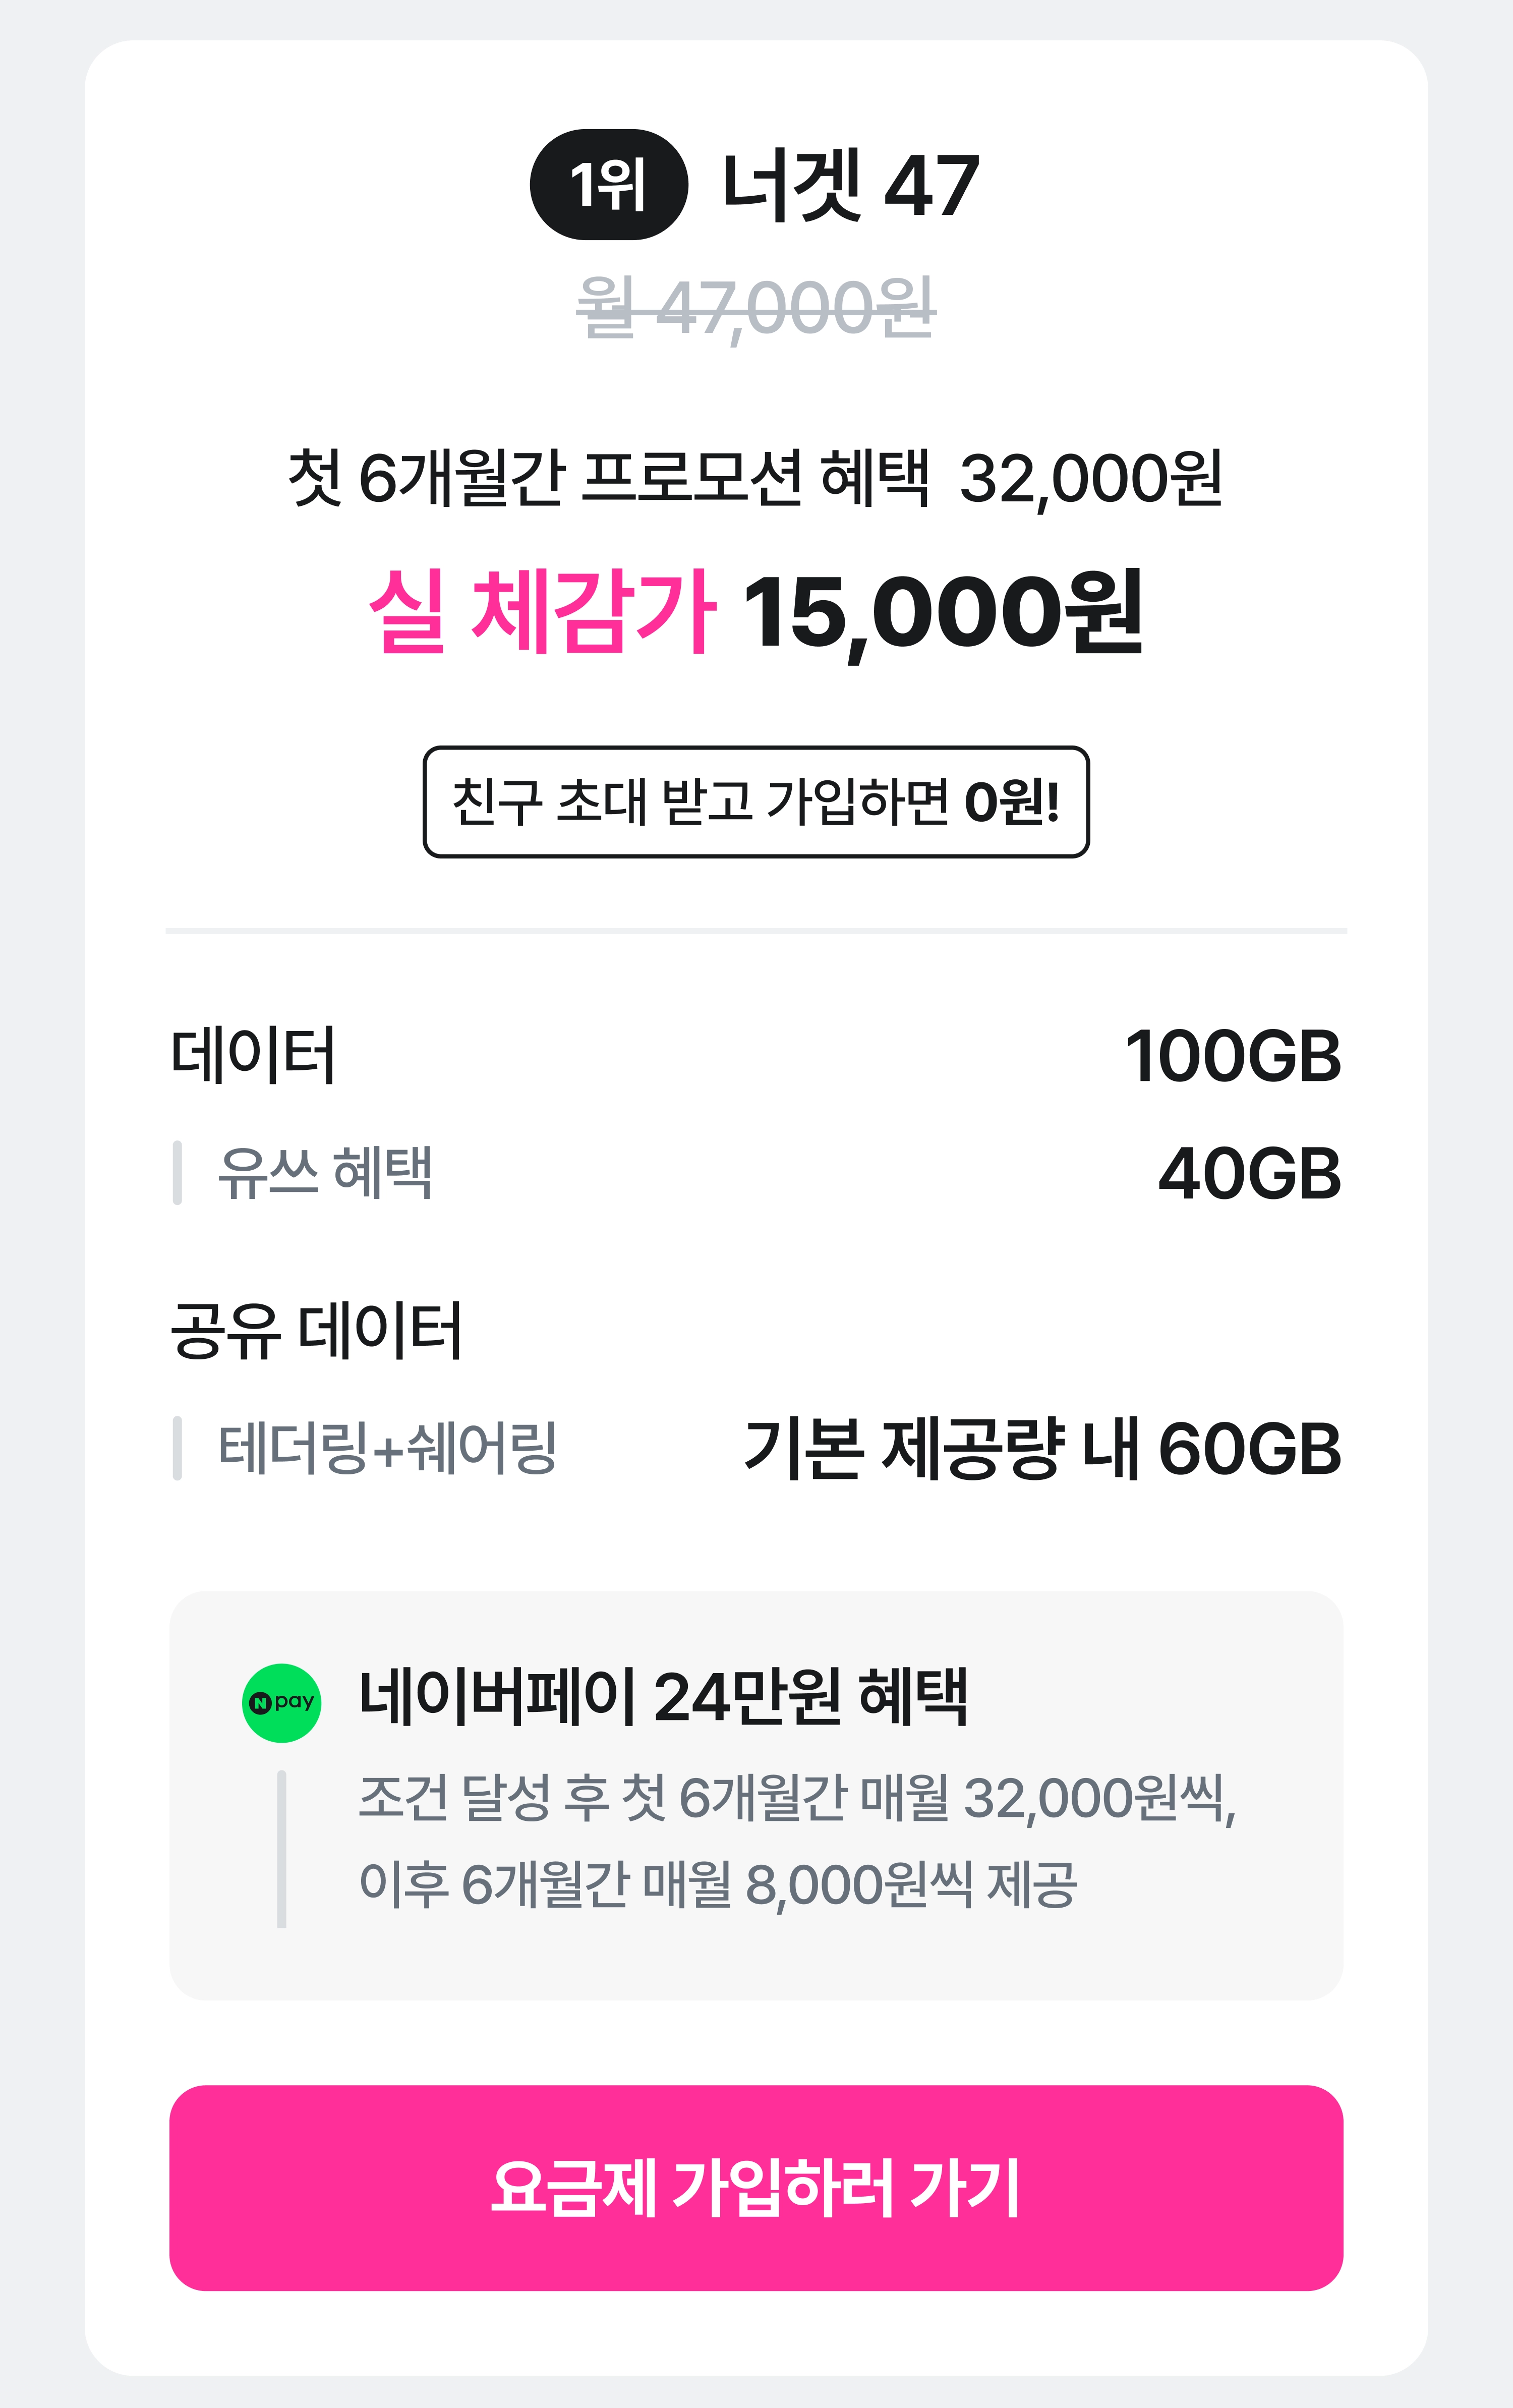
Task: Open the 네이버페이 24만원 혜택 heading
Action: pos(662,1697)
